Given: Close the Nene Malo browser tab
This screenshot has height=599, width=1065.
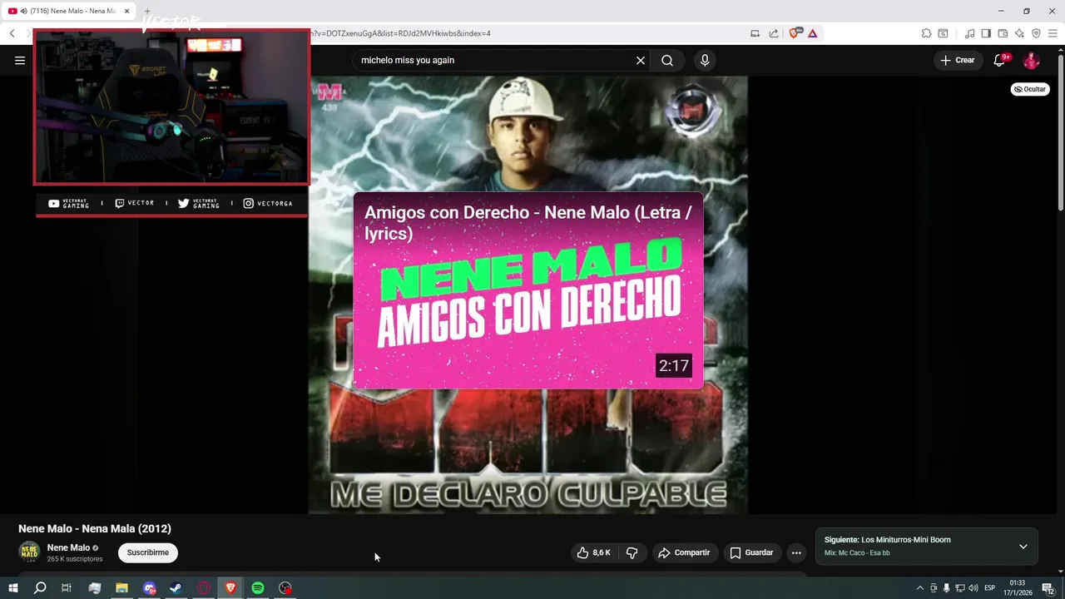Looking at the screenshot, I should coord(126,11).
